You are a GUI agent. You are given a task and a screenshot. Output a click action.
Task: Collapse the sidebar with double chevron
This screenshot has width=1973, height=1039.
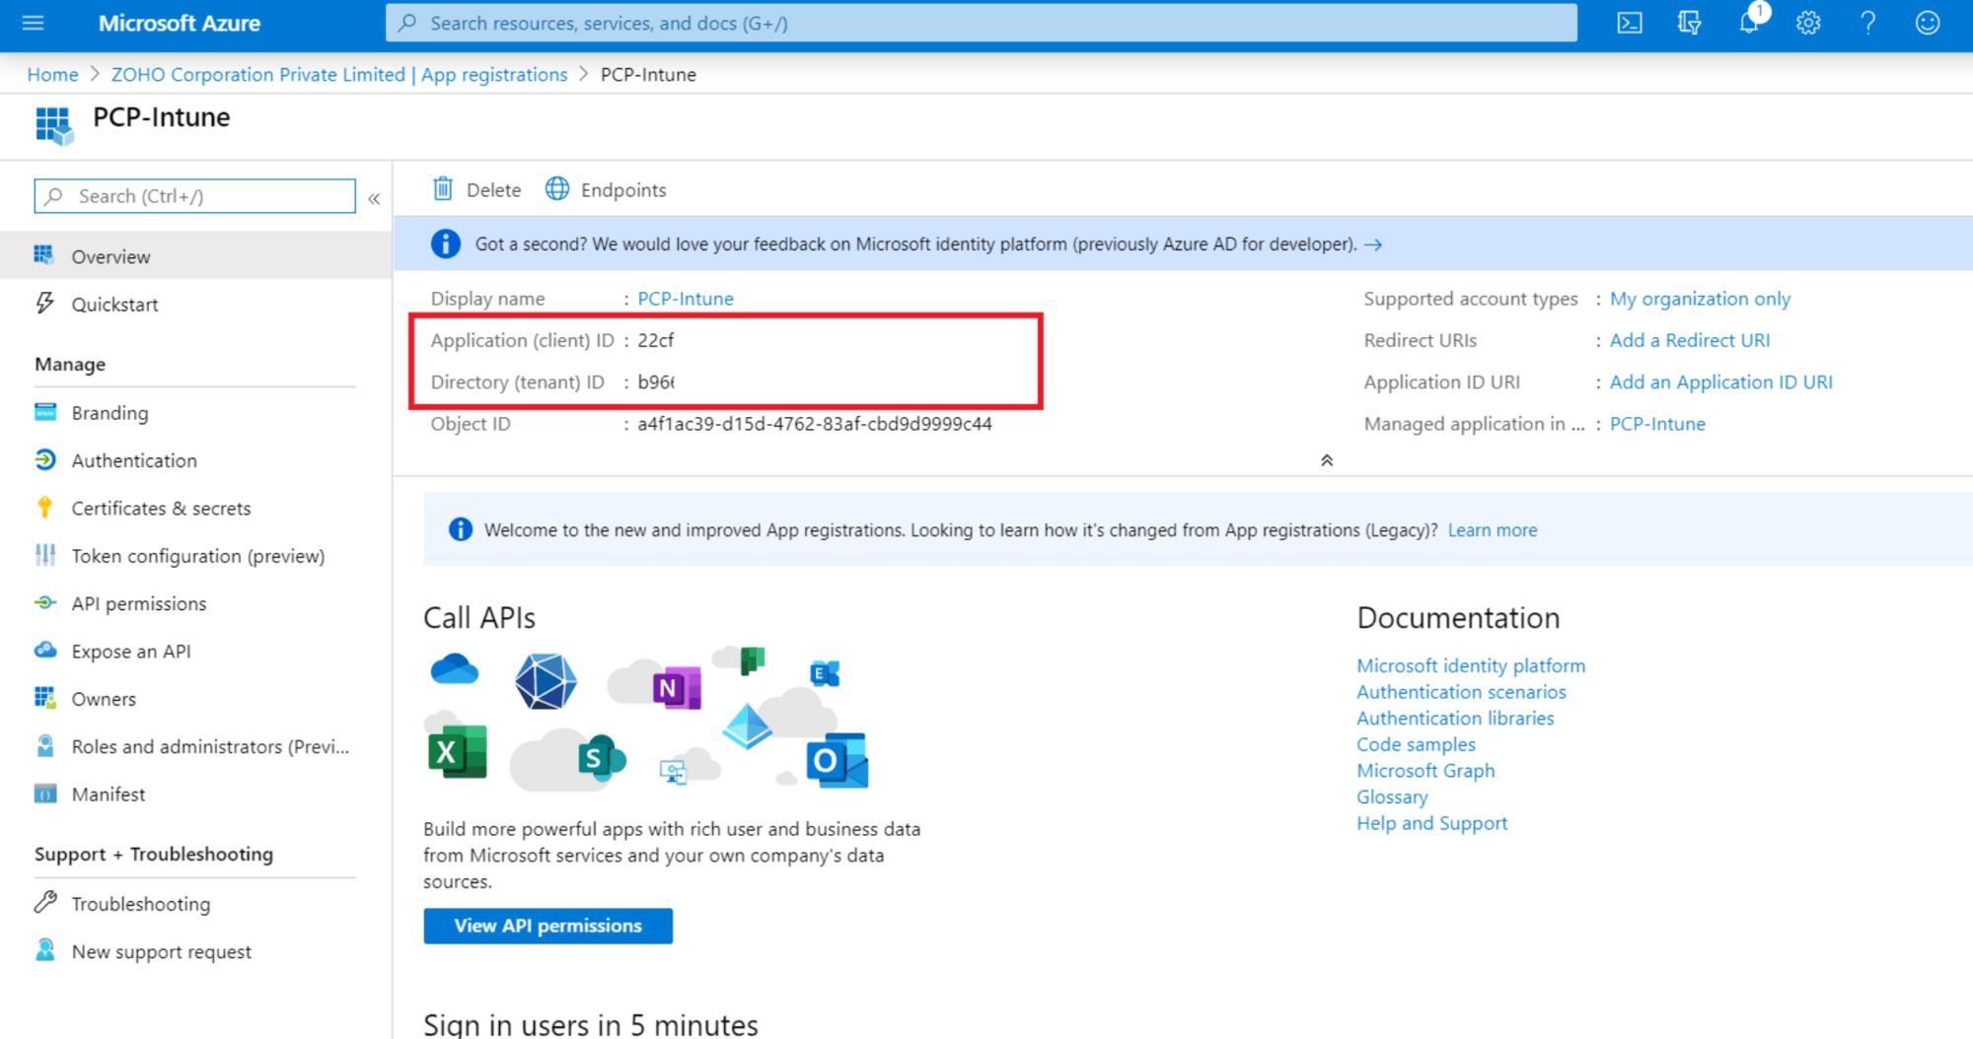374,198
